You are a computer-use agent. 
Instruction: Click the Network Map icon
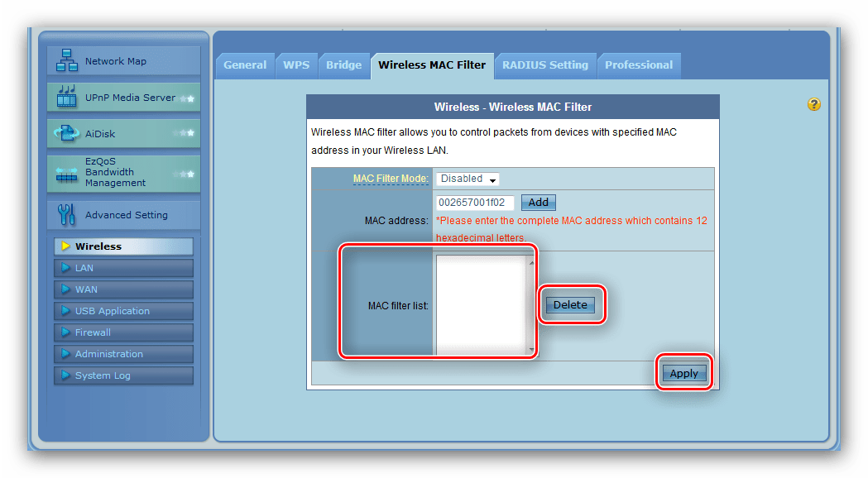[66, 61]
